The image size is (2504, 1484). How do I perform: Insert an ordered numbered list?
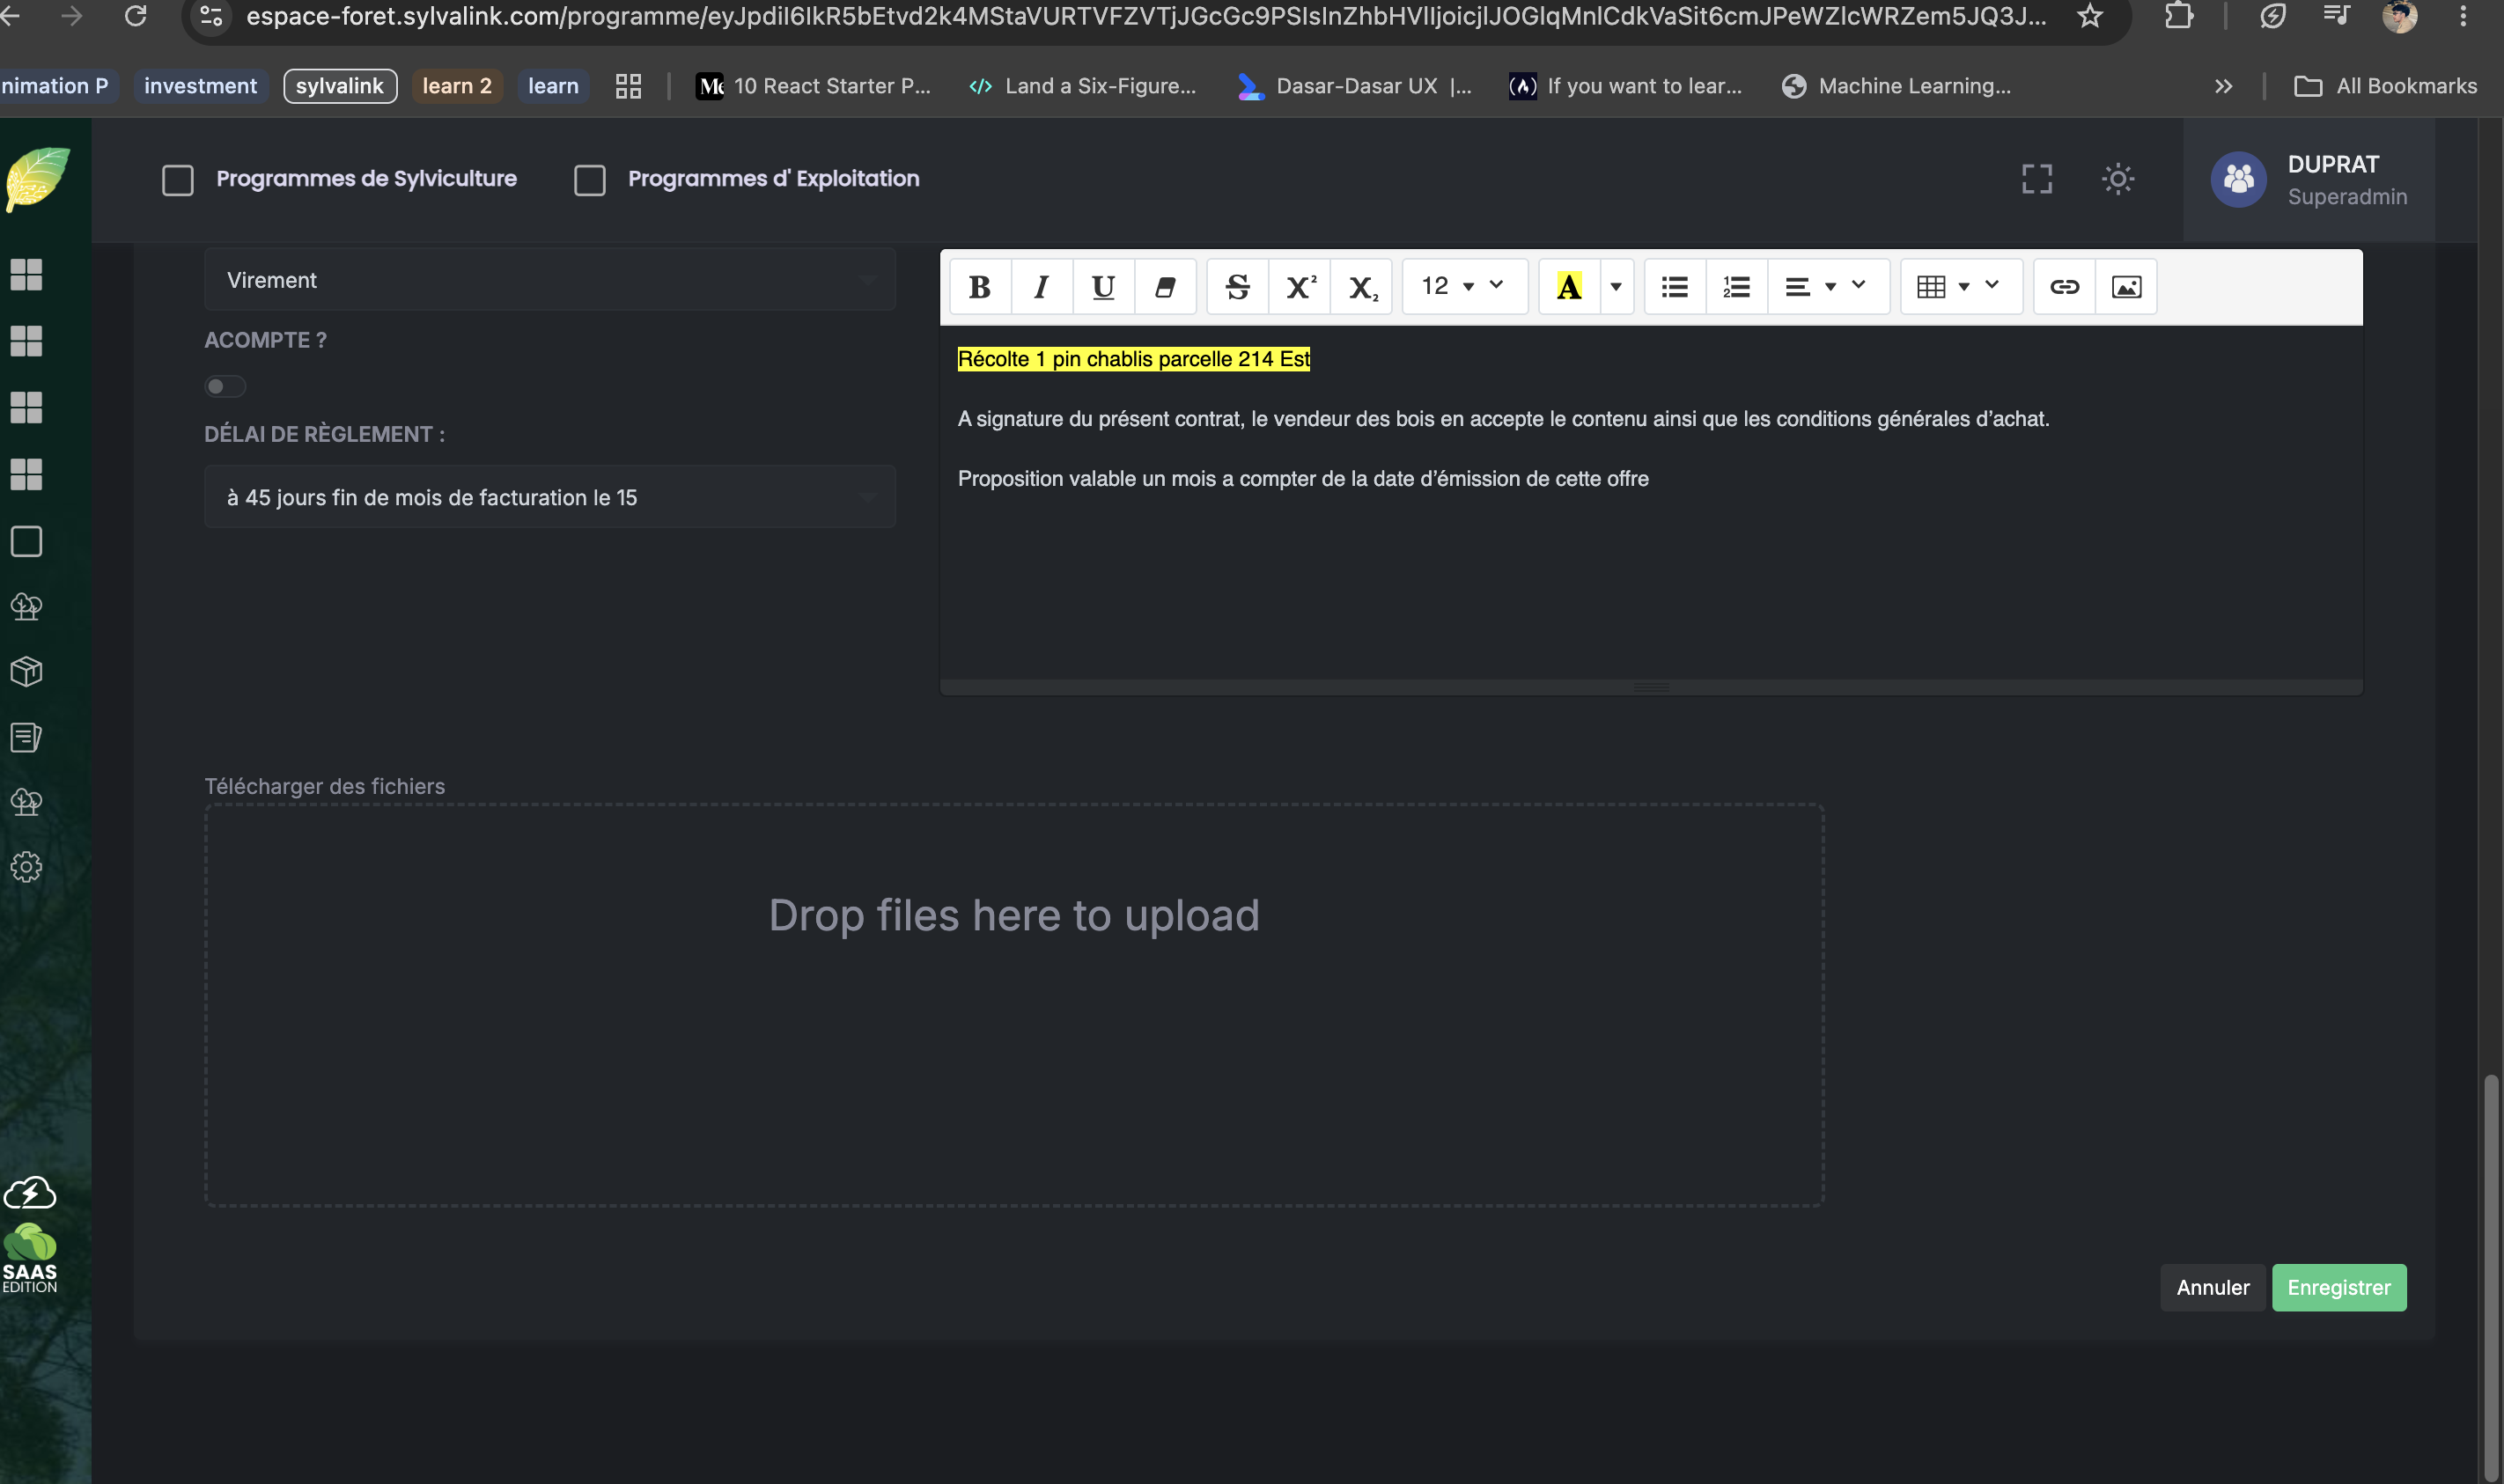pyautogui.click(x=1737, y=287)
